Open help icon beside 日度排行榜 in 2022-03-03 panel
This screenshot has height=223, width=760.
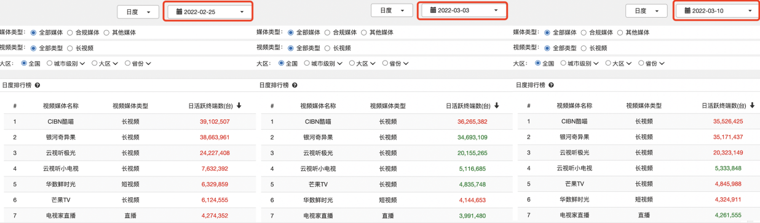click(x=295, y=86)
